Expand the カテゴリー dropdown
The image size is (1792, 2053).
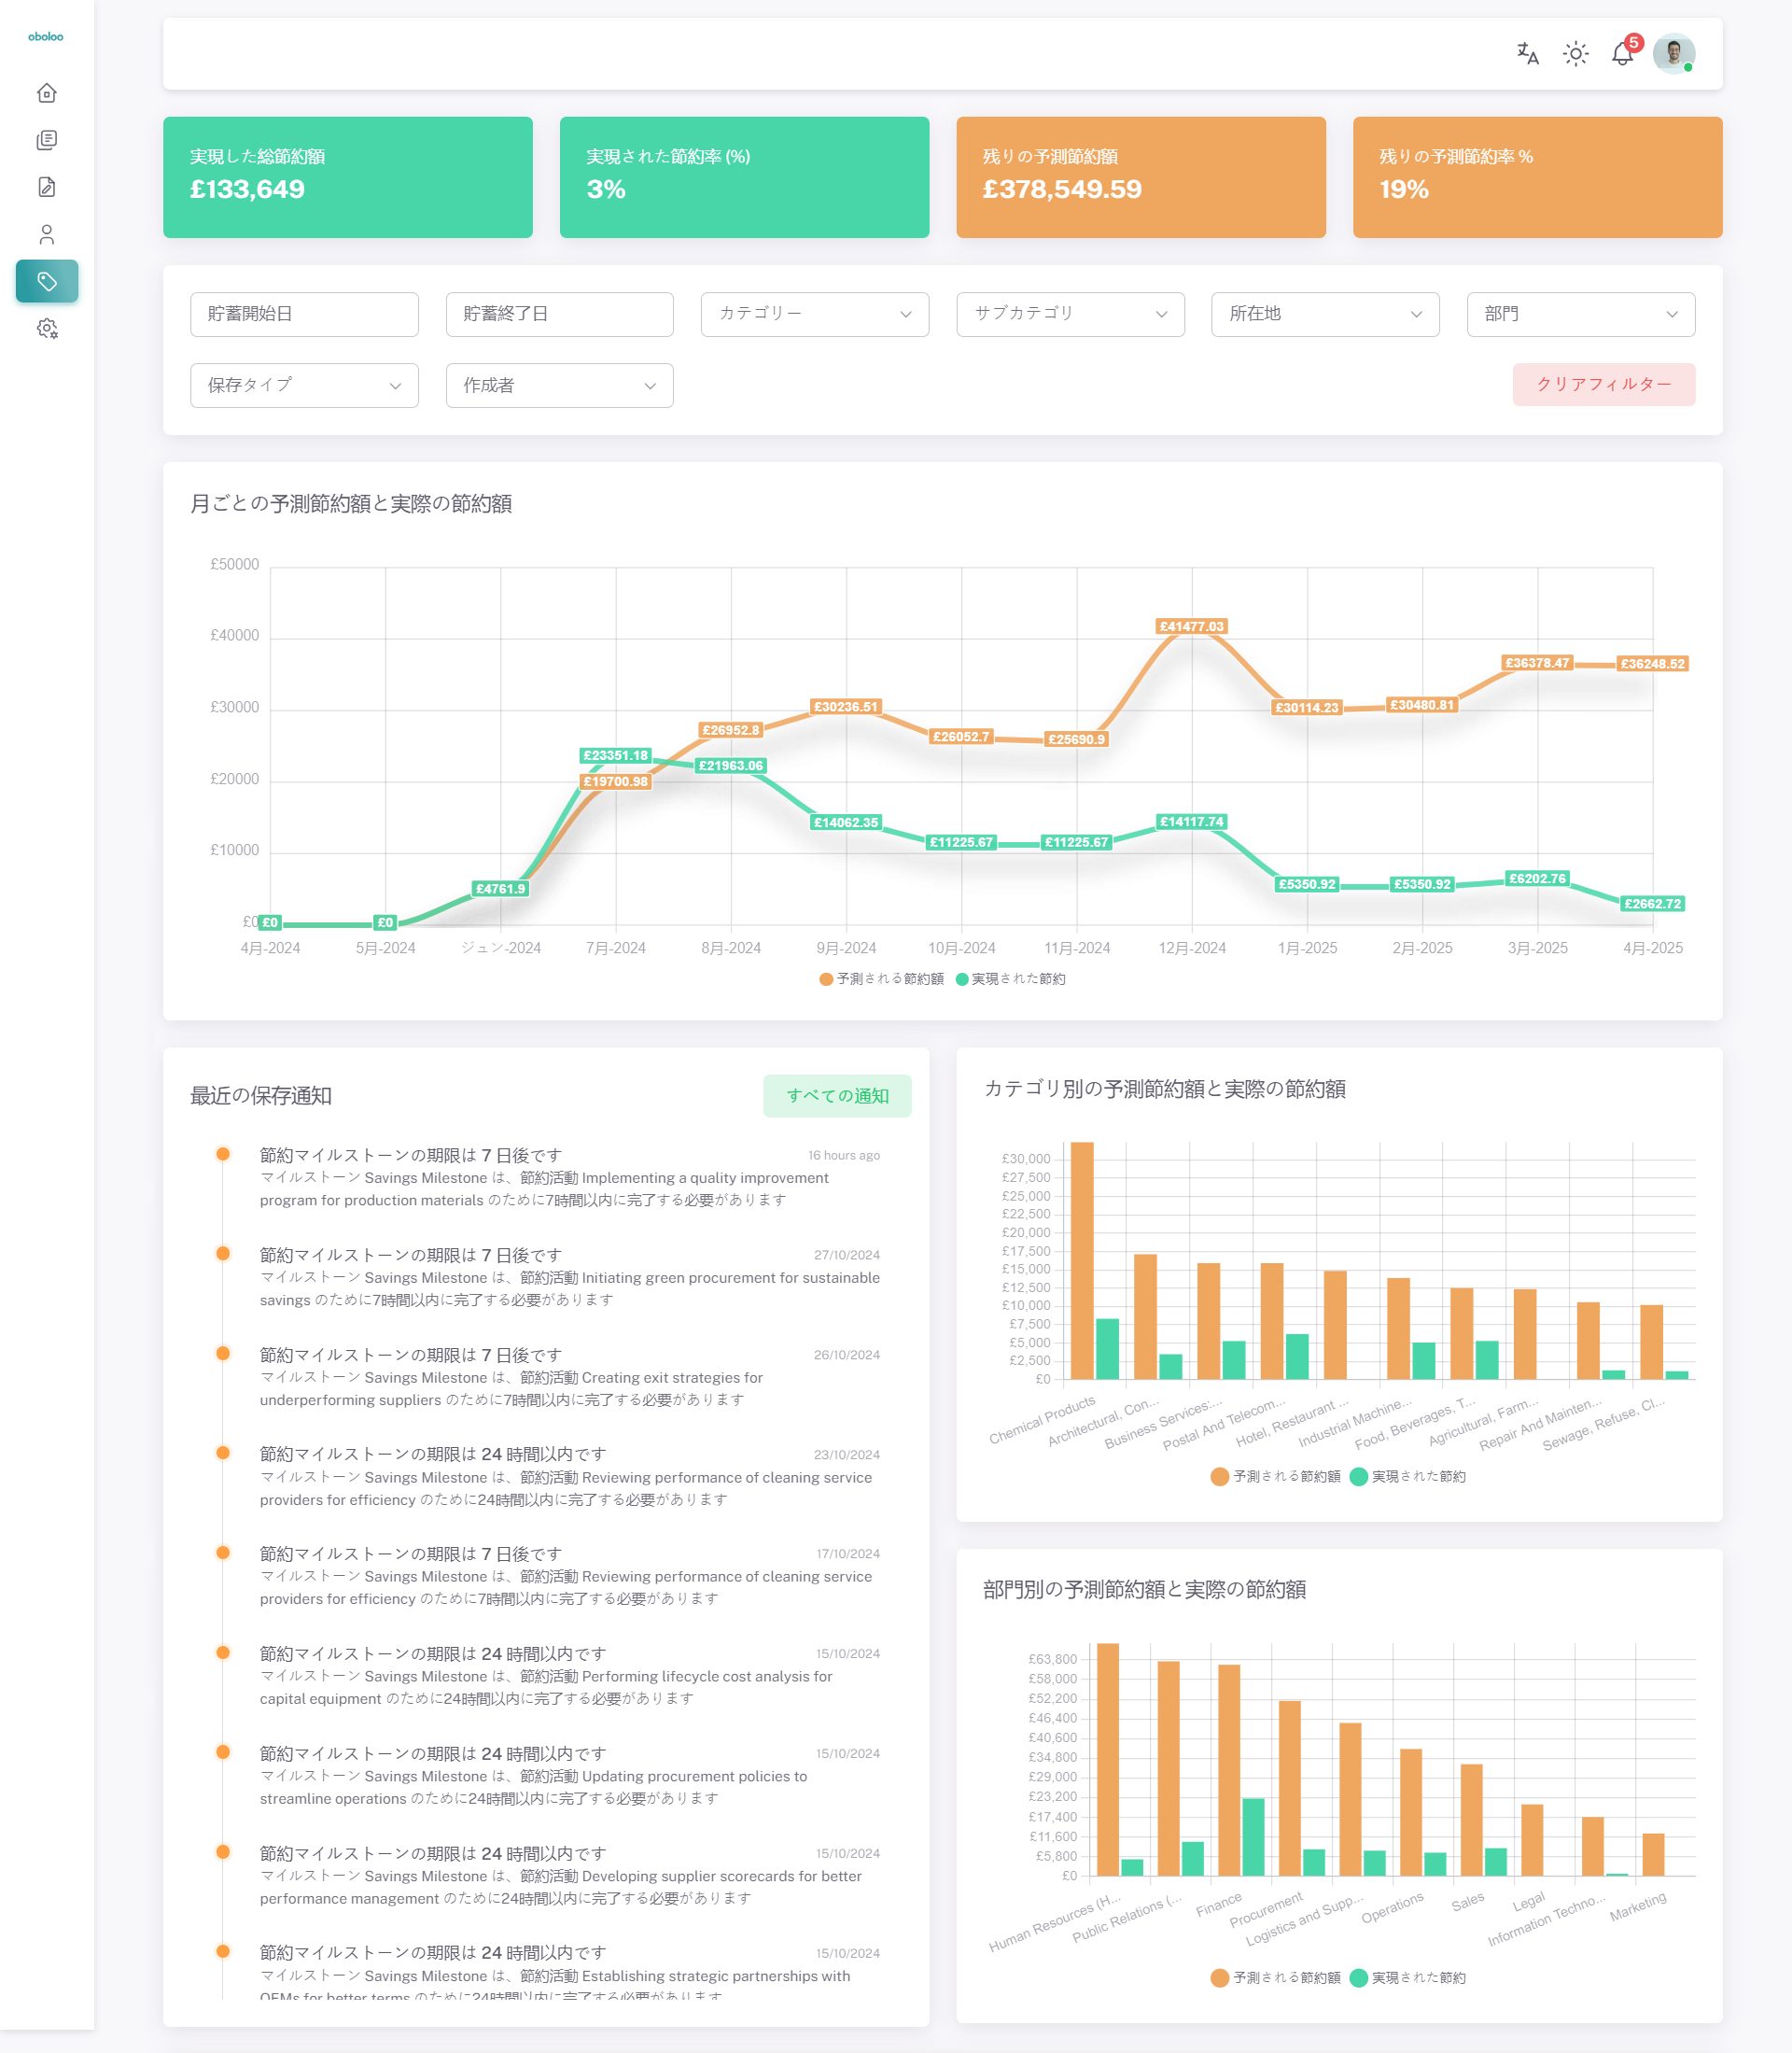click(814, 314)
